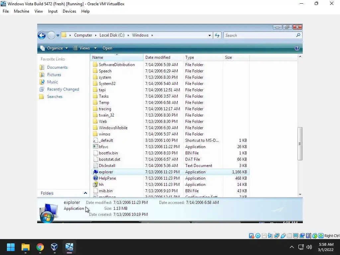Open Recently Changed favorite link
This screenshot has width=340, height=255.
point(63,89)
